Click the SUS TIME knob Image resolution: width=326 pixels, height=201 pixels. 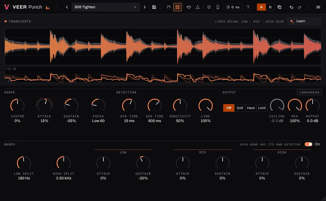155,105
